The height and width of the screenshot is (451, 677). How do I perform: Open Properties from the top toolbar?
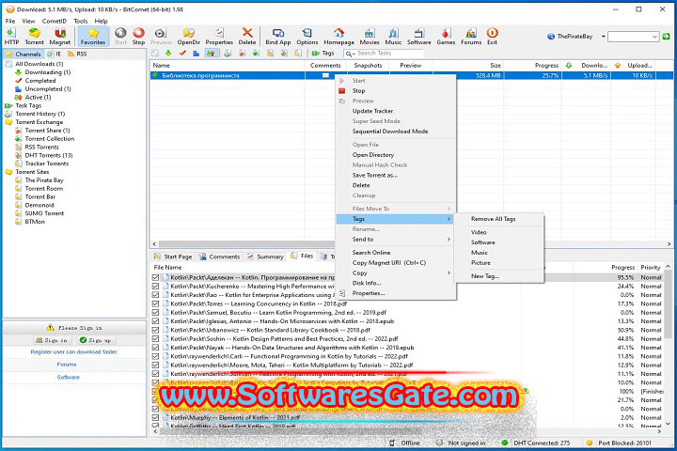219,37
